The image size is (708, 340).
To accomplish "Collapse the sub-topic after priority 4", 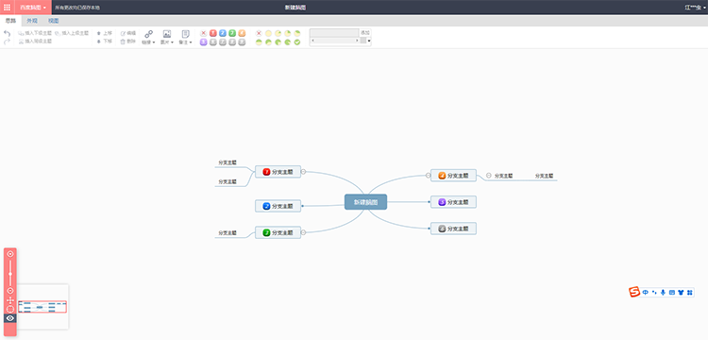I will pyautogui.click(x=489, y=175).
